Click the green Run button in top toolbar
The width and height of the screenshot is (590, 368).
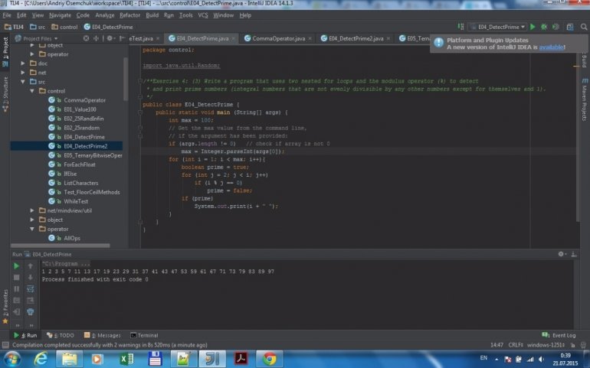point(534,27)
